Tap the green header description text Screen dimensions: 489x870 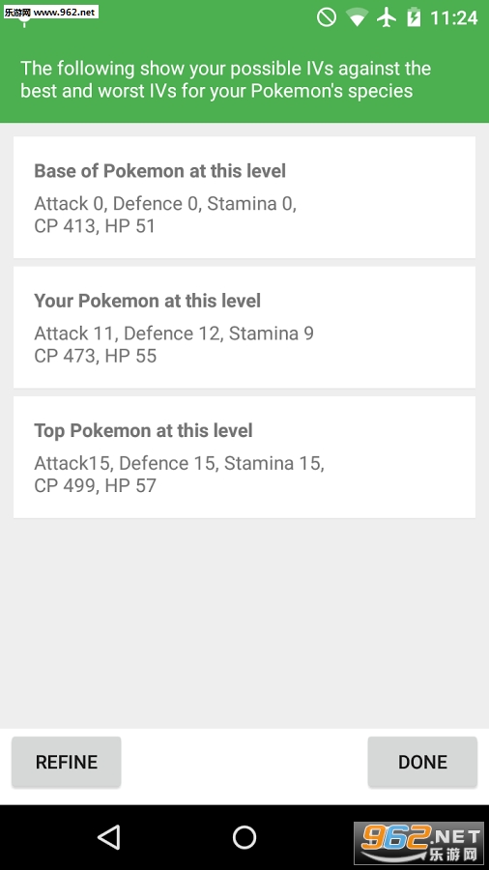(x=225, y=79)
